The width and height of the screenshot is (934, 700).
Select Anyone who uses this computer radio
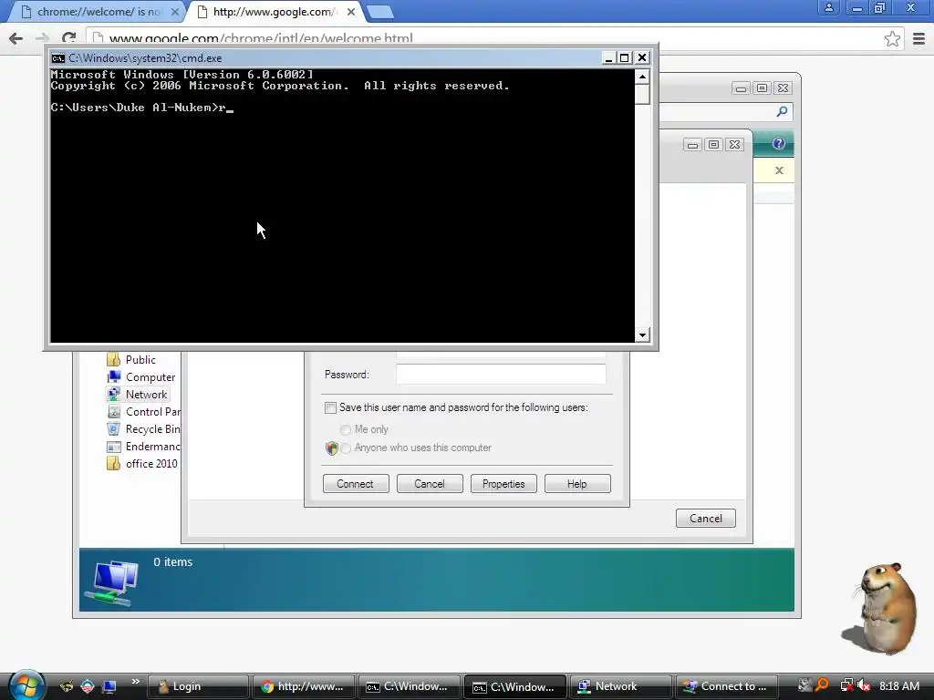(x=346, y=448)
